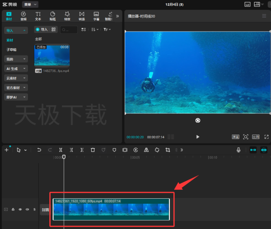
Task: Click the delete trash icon in timeline toolbar
Action: [93, 150]
